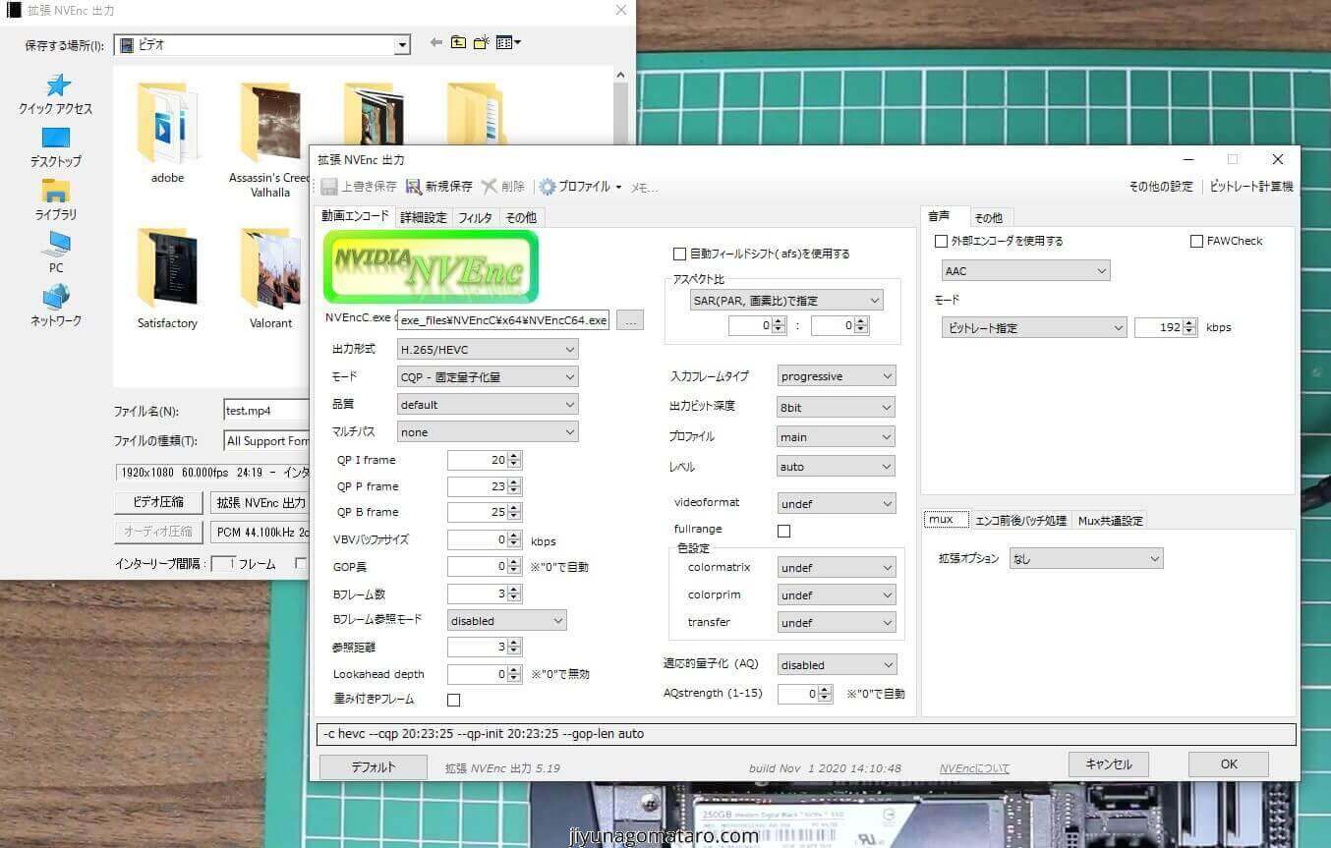
Task: Switch to the 詳細設定 tab
Action: click(423, 218)
